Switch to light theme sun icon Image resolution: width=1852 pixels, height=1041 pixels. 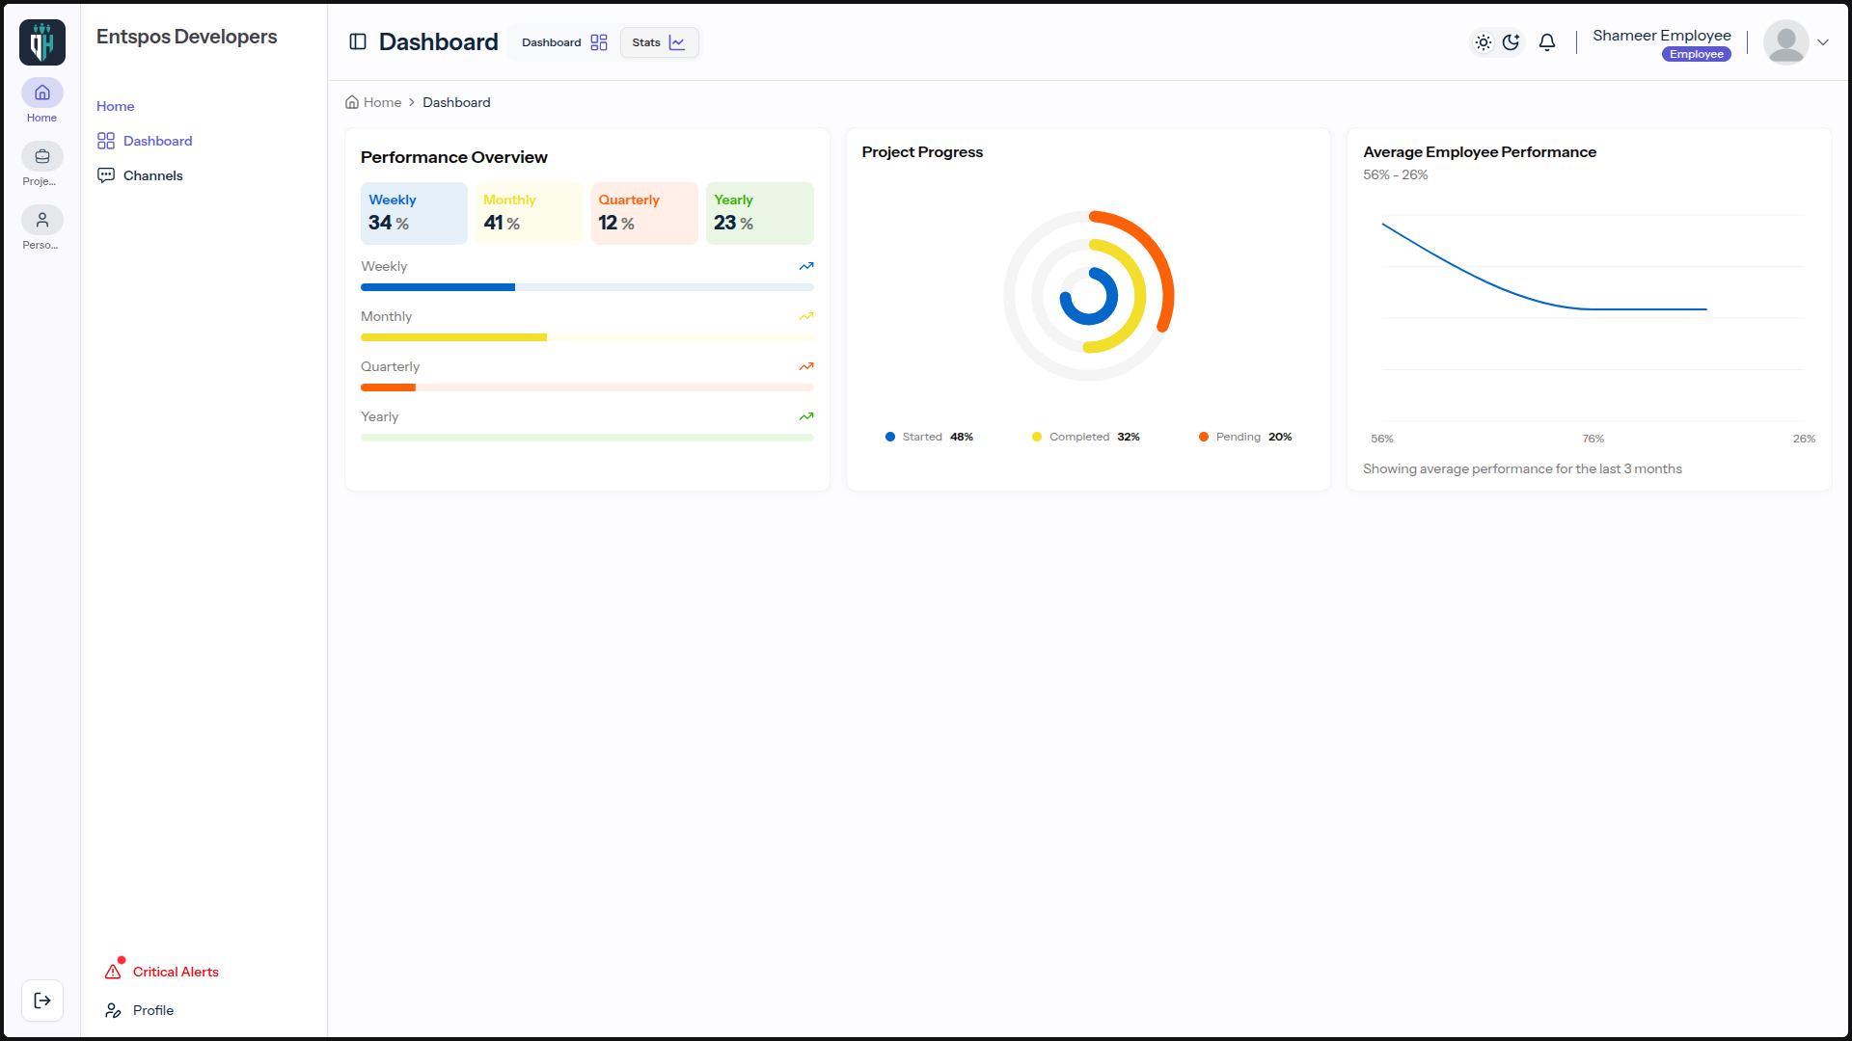pos(1484,42)
